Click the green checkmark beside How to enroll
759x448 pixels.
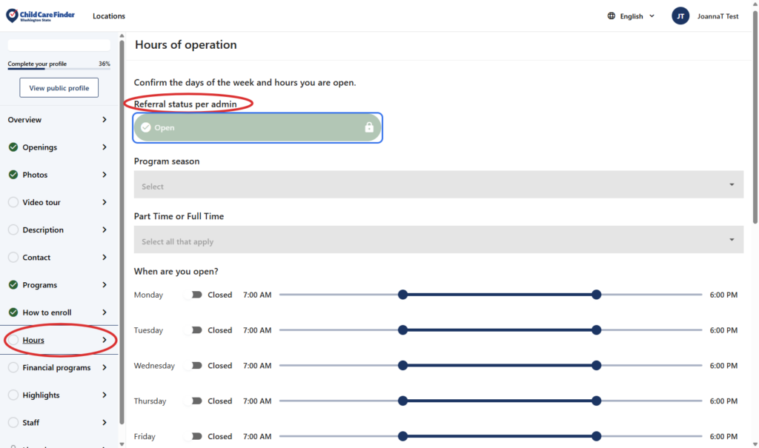[x=13, y=312]
